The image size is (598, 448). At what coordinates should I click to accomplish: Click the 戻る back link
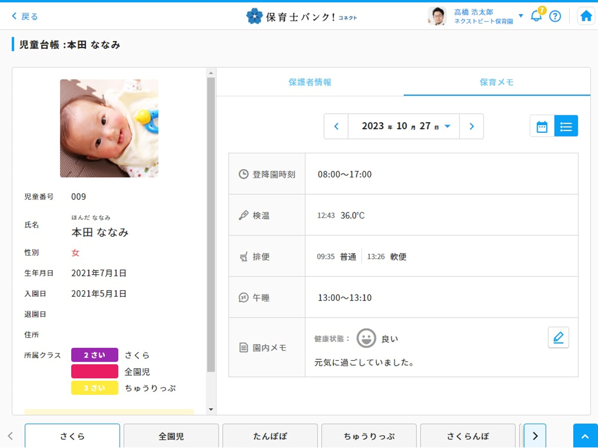(25, 16)
